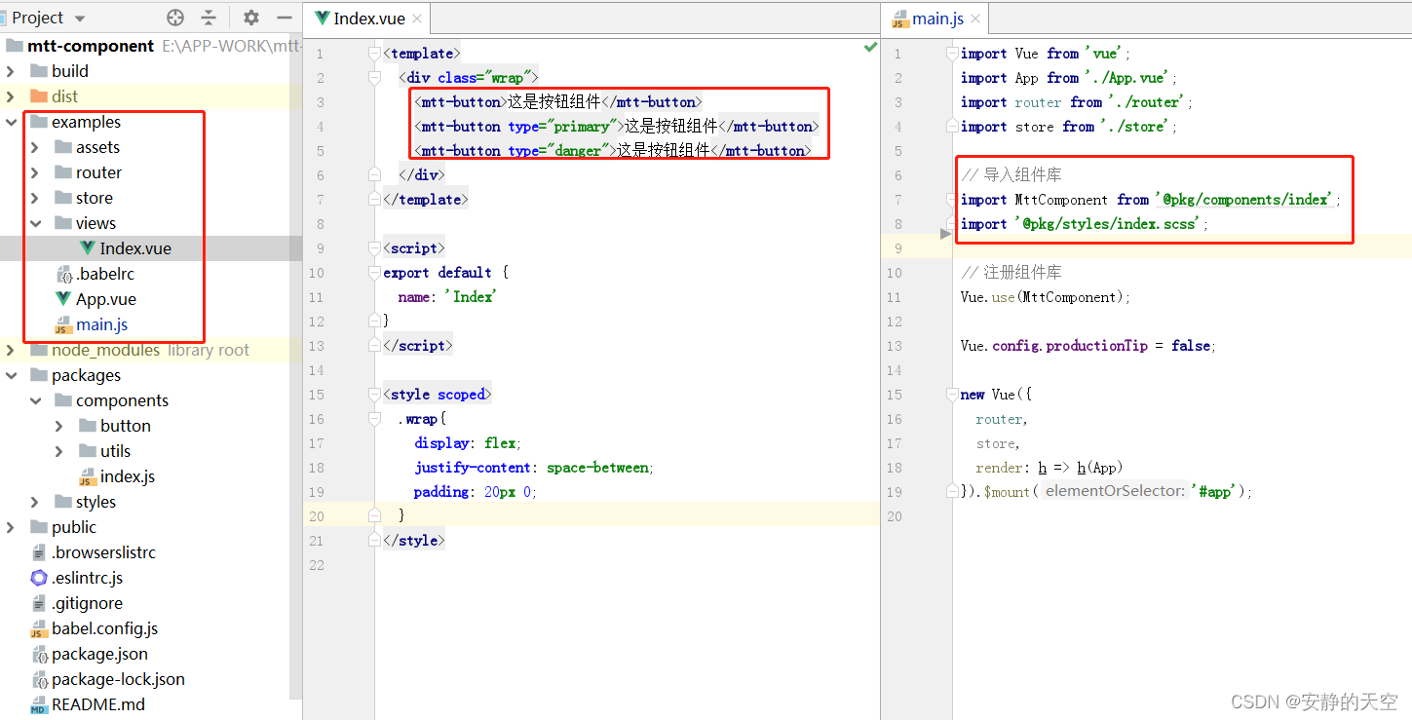Image resolution: width=1412 pixels, height=720 pixels.
Task: Open .gitignore file
Action: [x=87, y=603]
